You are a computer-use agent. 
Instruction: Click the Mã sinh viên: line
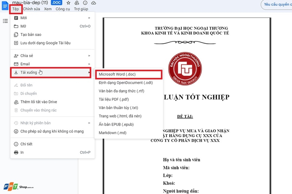coord(176,168)
